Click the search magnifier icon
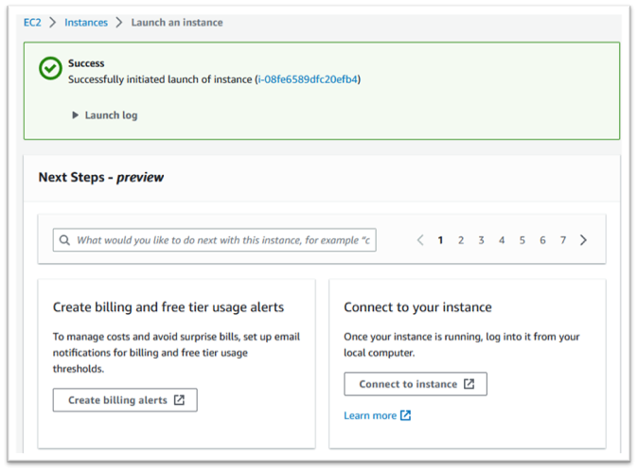This screenshot has height=471, width=638. click(64, 240)
